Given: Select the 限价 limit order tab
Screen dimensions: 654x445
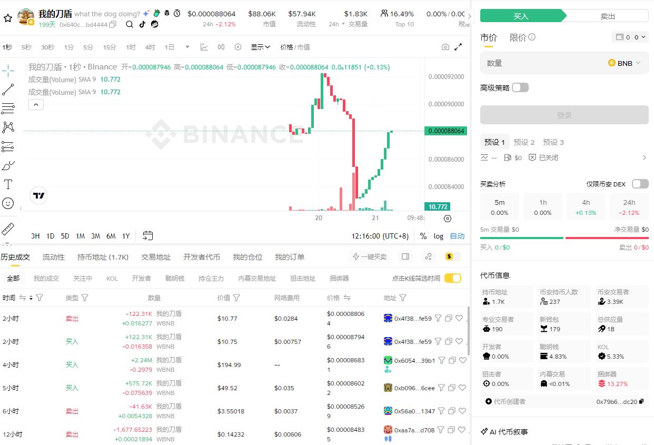Looking at the screenshot, I should click(518, 37).
